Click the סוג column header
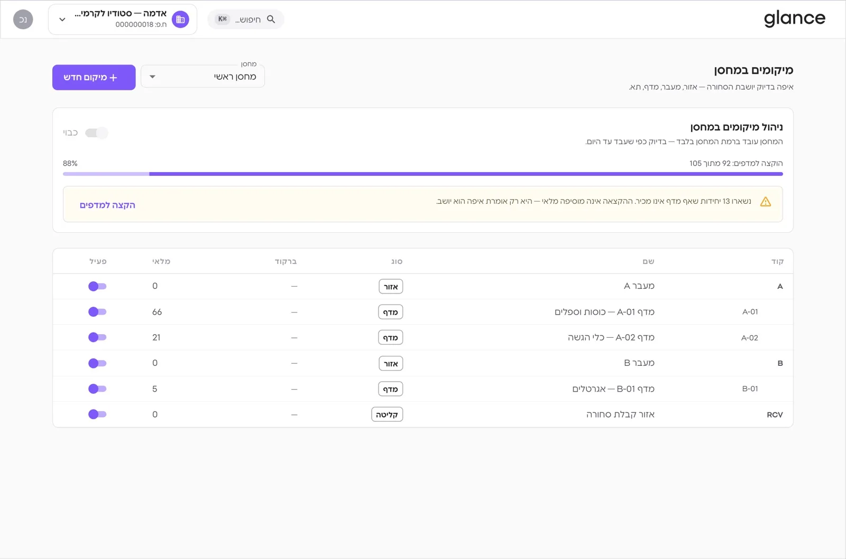This screenshot has width=846, height=559. coord(397,261)
